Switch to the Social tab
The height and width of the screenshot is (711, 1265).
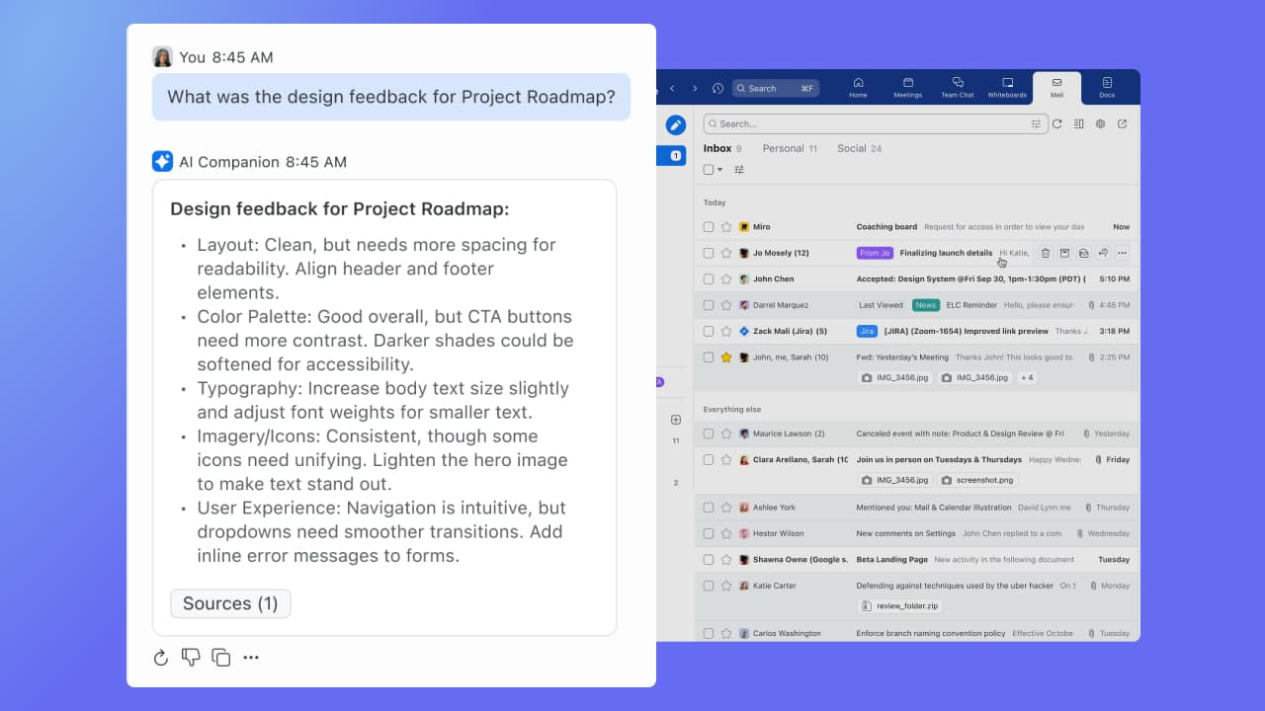tap(852, 148)
